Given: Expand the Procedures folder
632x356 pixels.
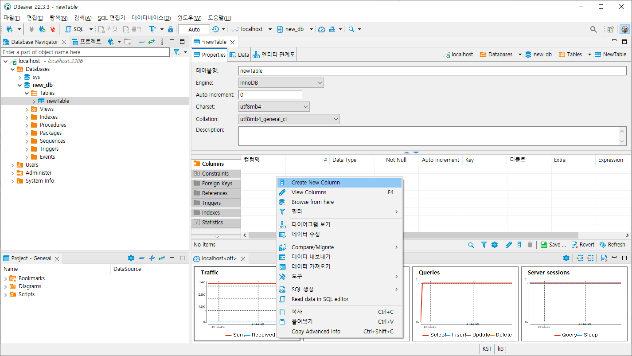Looking at the screenshot, I should 27,125.
